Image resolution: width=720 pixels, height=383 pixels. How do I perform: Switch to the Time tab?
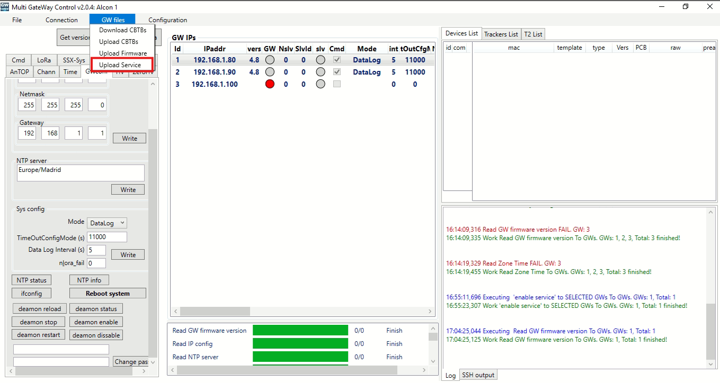coord(70,72)
